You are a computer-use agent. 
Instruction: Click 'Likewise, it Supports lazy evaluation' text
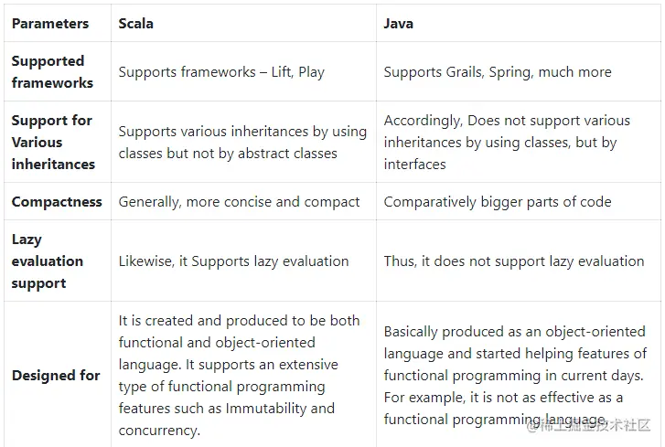click(x=233, y=261)
